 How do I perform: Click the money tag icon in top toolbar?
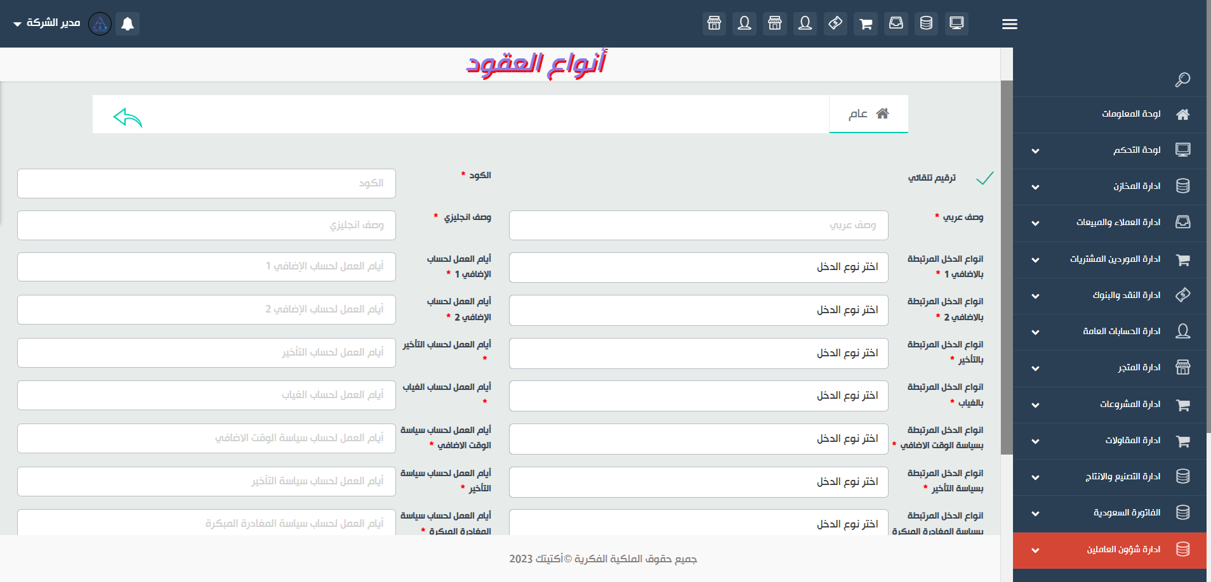(x=835, y=23)
